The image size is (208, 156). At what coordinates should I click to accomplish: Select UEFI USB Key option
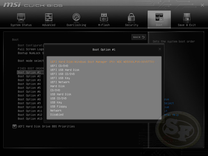60,78
